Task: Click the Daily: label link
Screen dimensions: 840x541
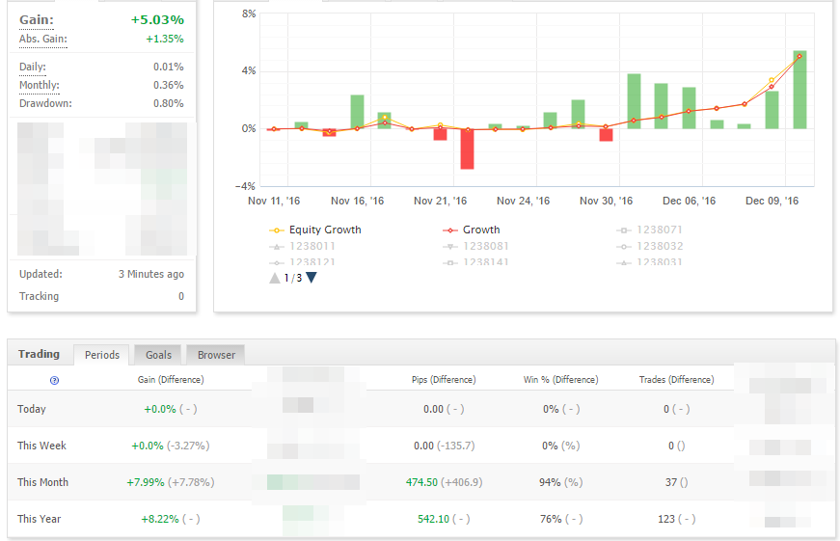Action: point(33,67)
